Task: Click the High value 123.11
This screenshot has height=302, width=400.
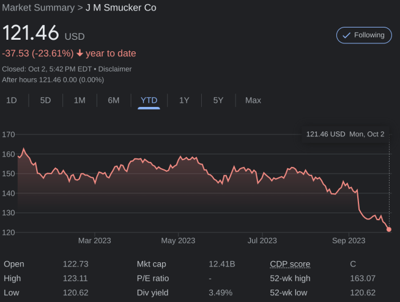Action: coord(75,278)
